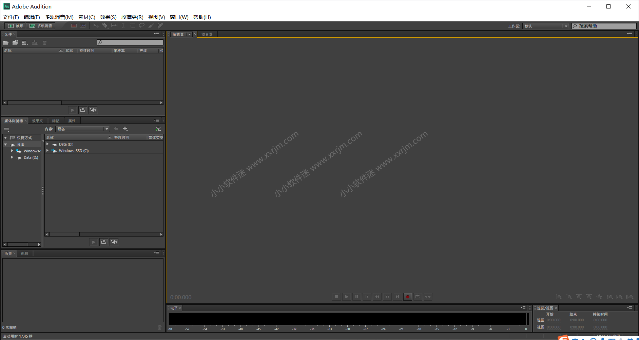Click play preview button in Files panel
The width and height of the screenshot is (639, 340).
pos(73,110)
